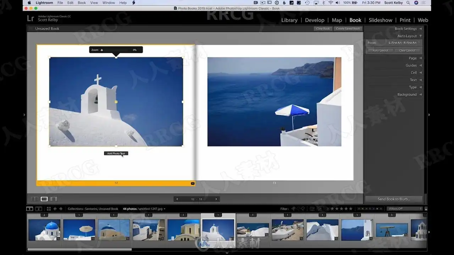Viewport: 454px width, 255px height.
Task: Open the Window menu
Action: (109, 3)
